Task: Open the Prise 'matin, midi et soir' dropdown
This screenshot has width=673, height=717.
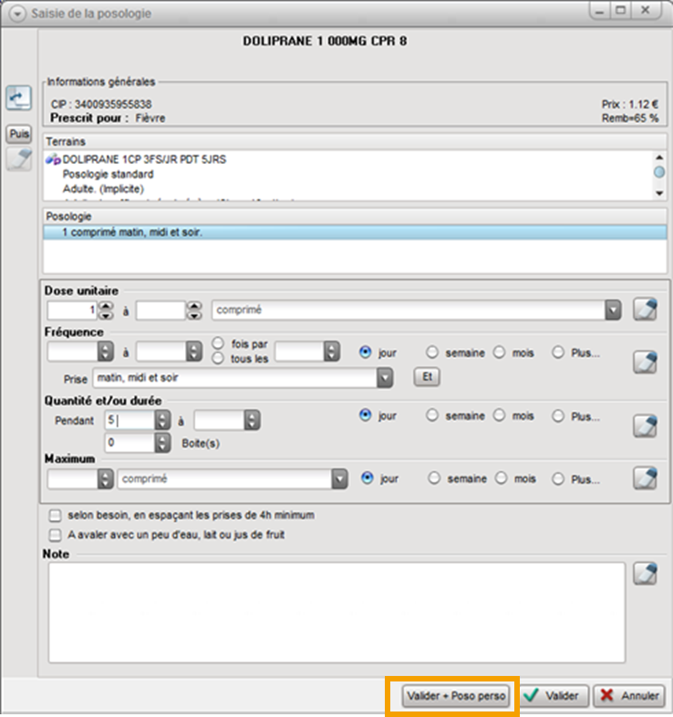Action: tap(385, 378)
